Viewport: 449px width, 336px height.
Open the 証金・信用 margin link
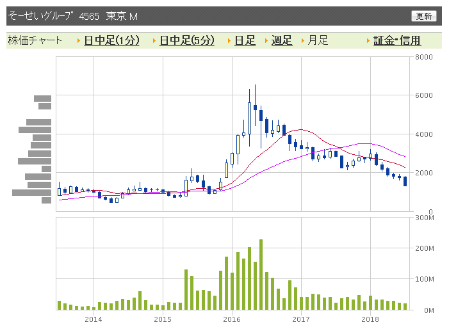397,40
